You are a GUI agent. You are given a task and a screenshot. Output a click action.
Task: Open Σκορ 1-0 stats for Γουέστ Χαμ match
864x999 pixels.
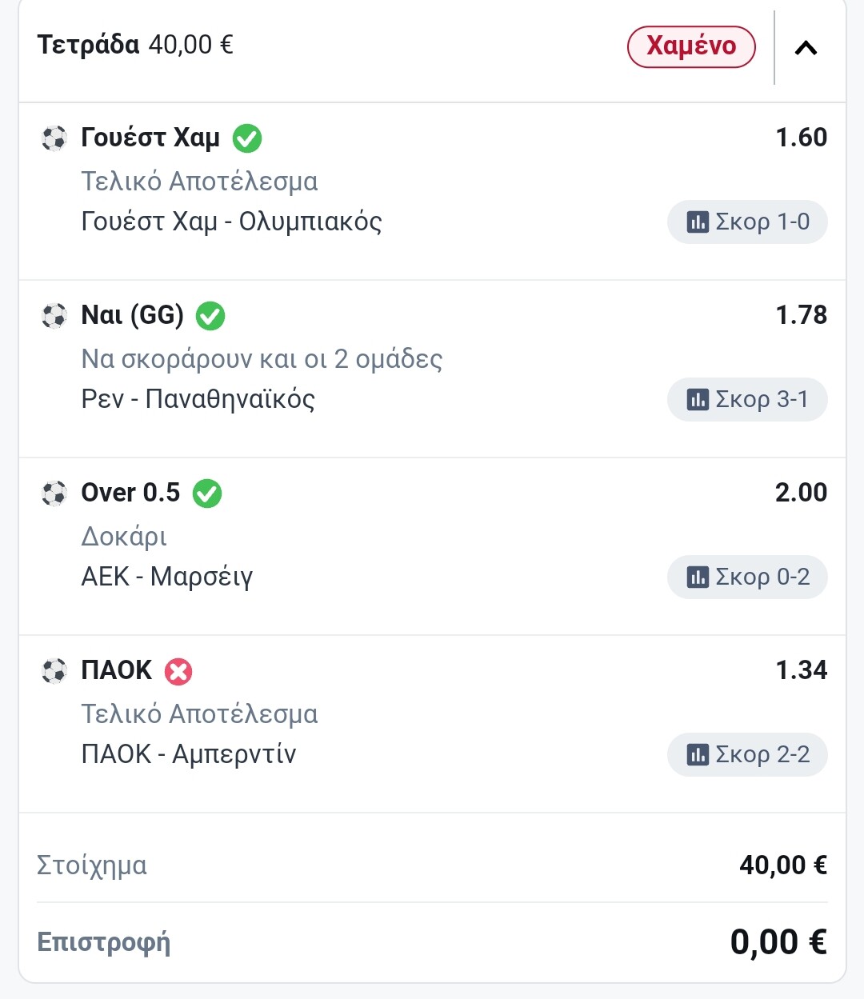747,222
